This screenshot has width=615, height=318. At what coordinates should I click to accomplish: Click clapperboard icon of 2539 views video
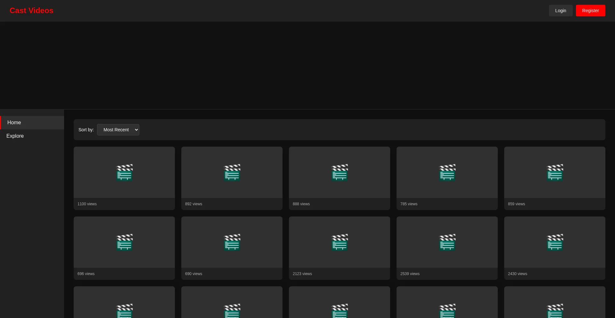pos(447,242)
